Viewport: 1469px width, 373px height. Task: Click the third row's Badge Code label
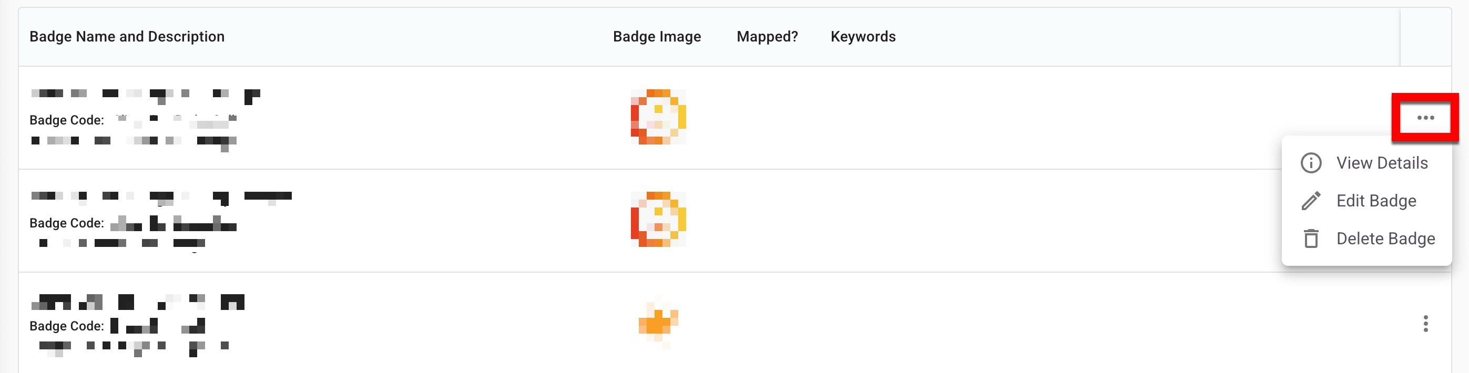tap(67, 326)
